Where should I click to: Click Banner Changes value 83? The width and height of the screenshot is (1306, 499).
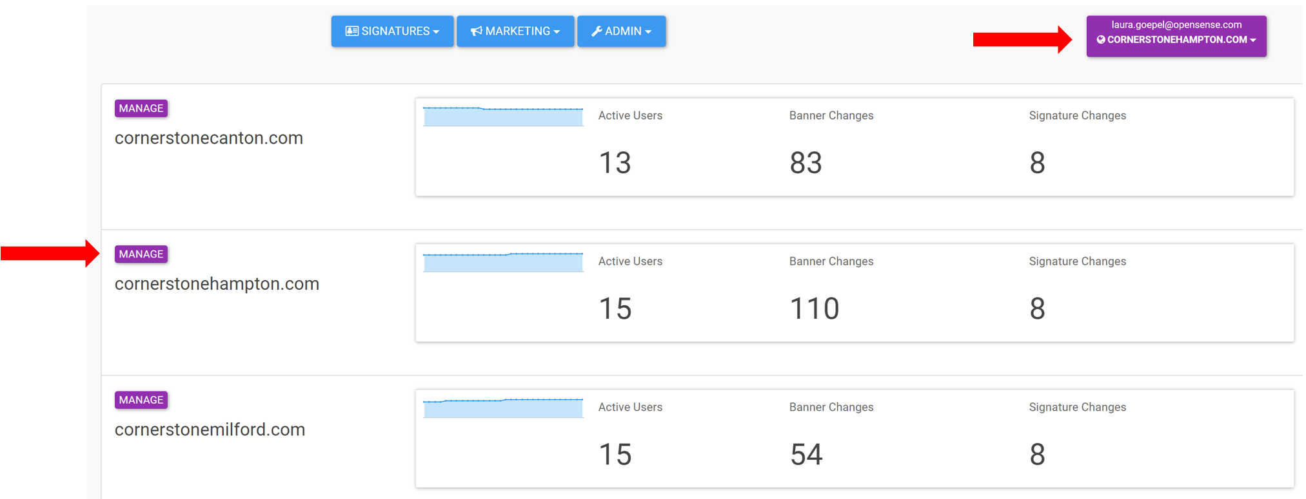tap(806, 163)
